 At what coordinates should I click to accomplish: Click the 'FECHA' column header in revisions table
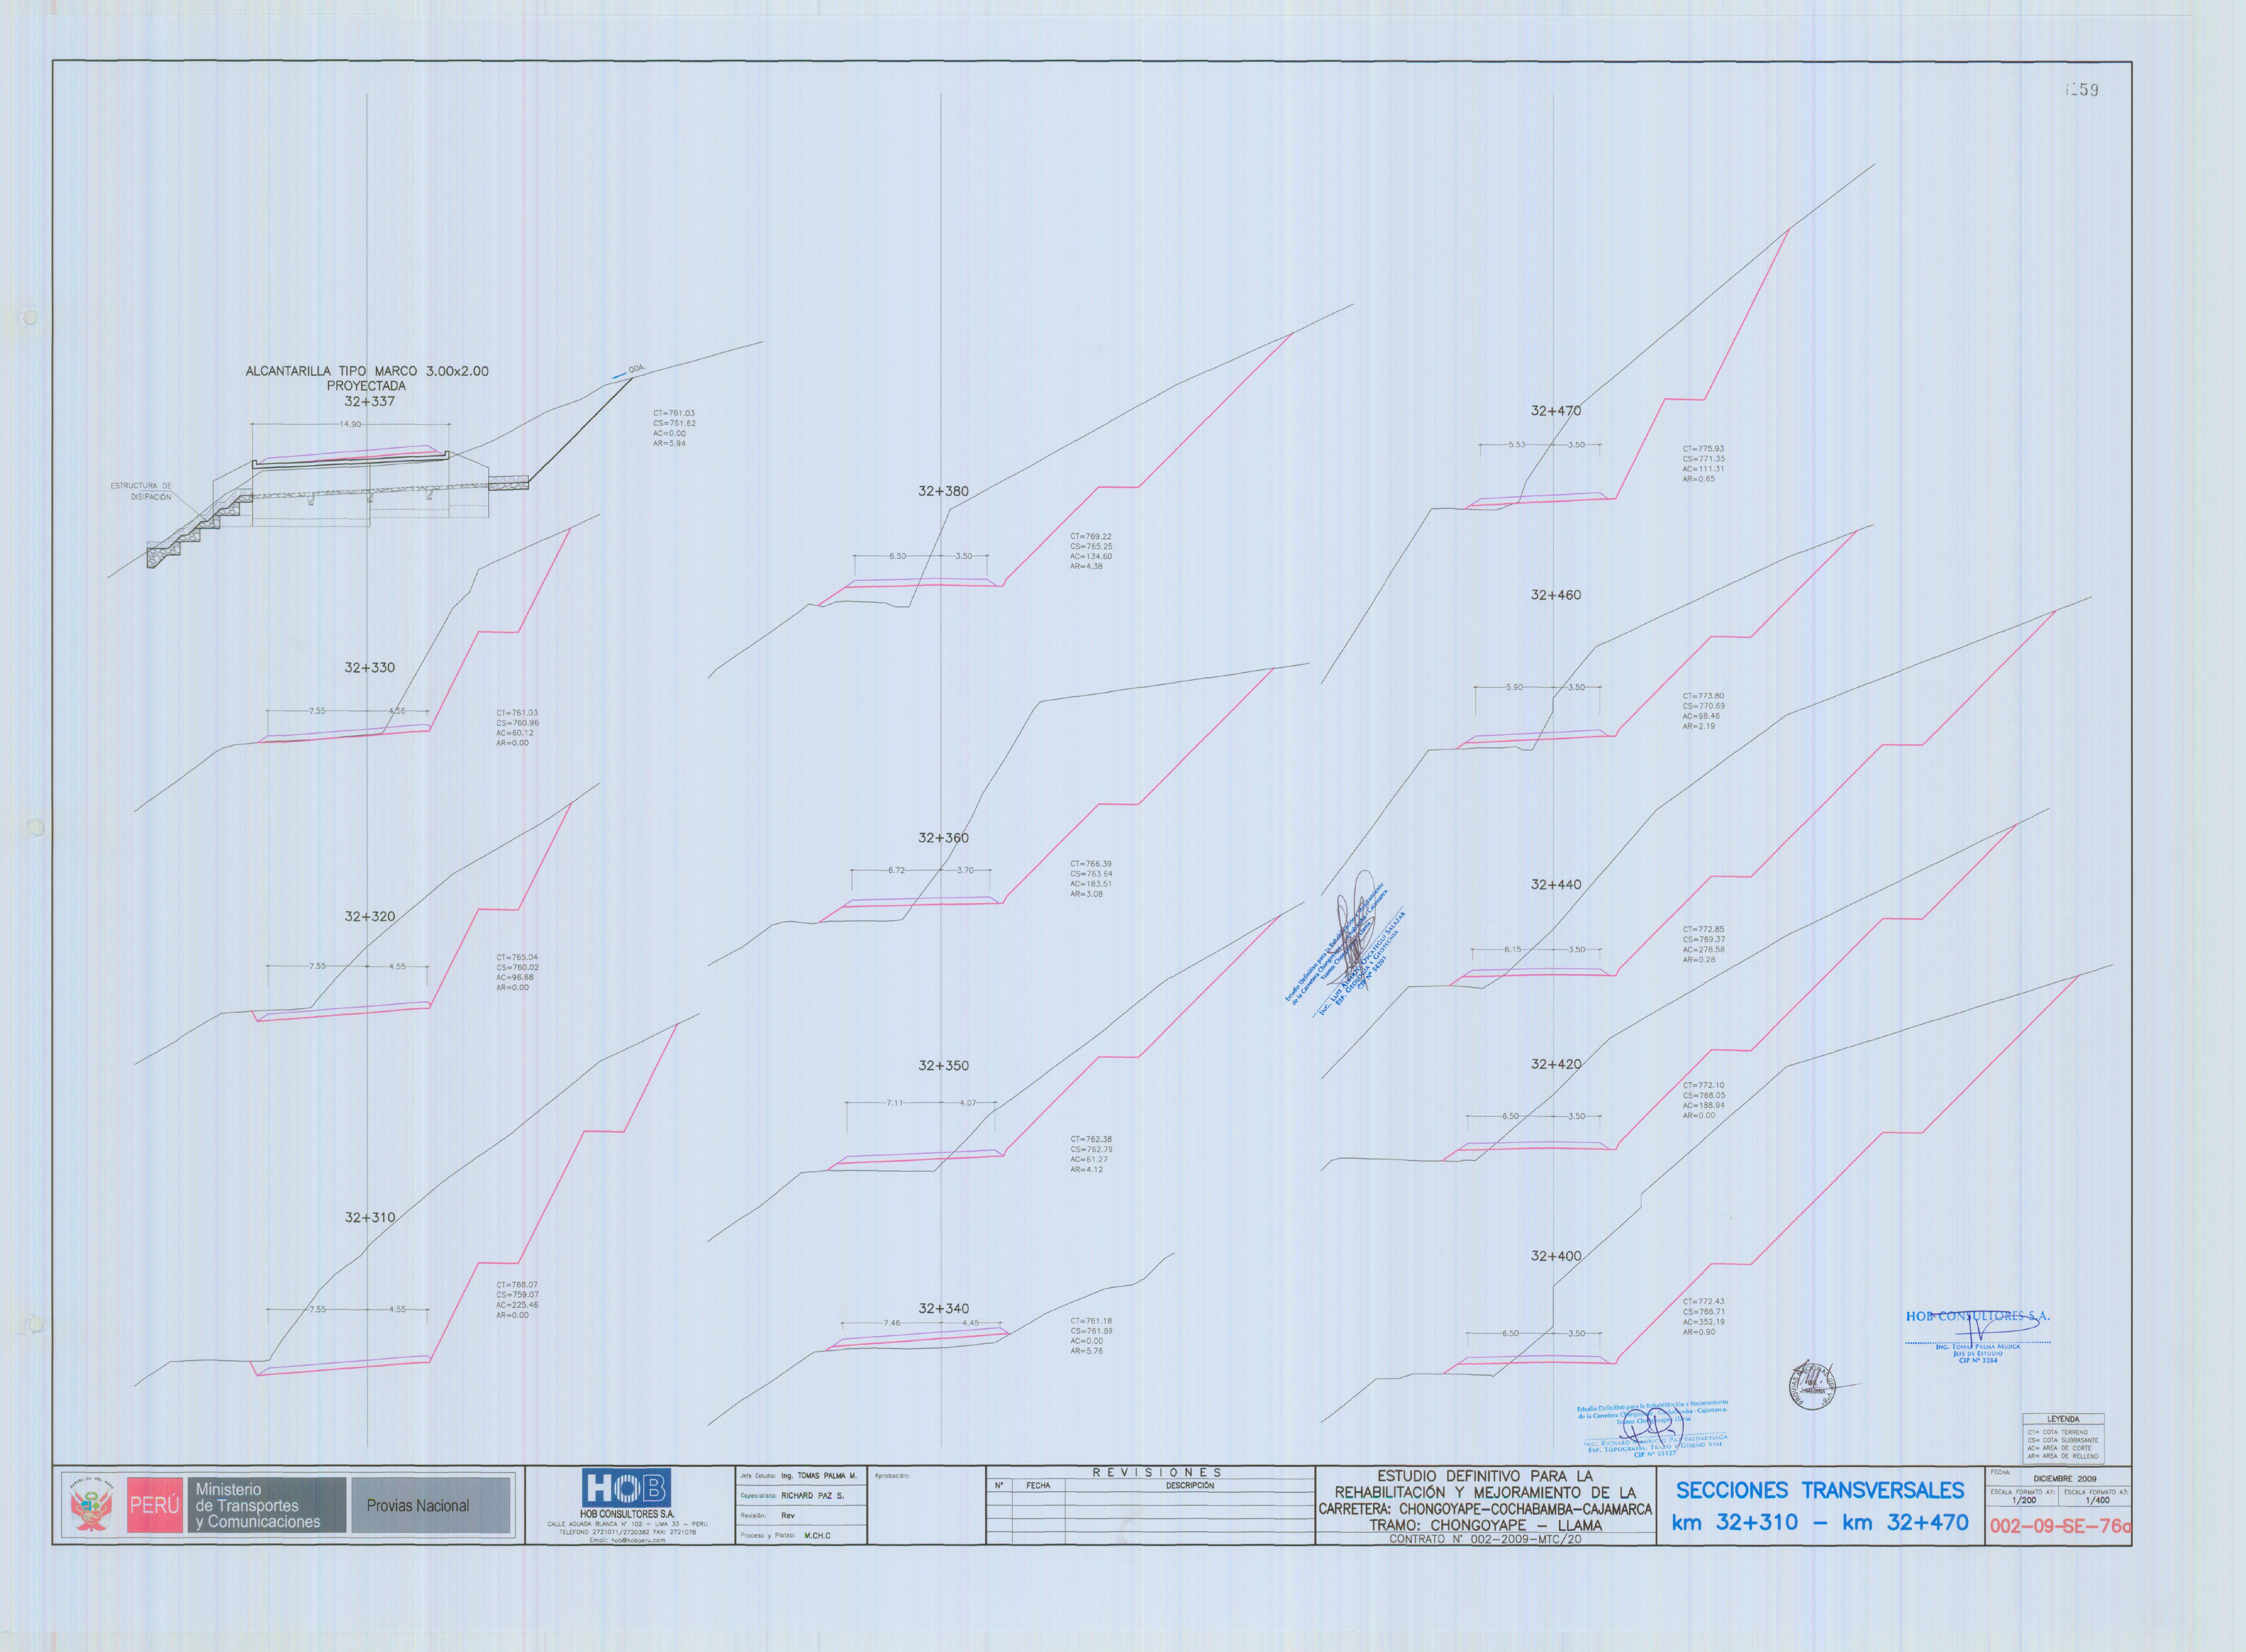(x=1038, y=1485)
